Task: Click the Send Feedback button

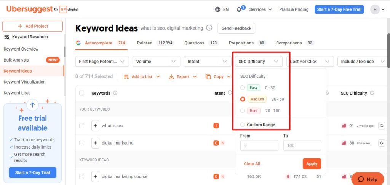Action: (236, 28)
